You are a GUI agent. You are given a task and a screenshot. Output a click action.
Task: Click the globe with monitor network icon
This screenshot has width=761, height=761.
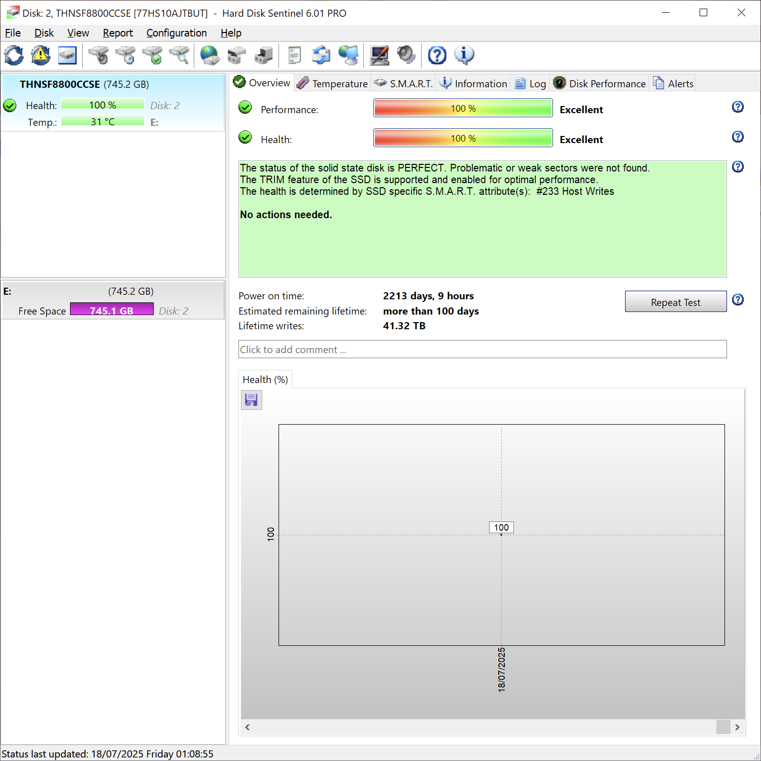(x=349, y=55)
